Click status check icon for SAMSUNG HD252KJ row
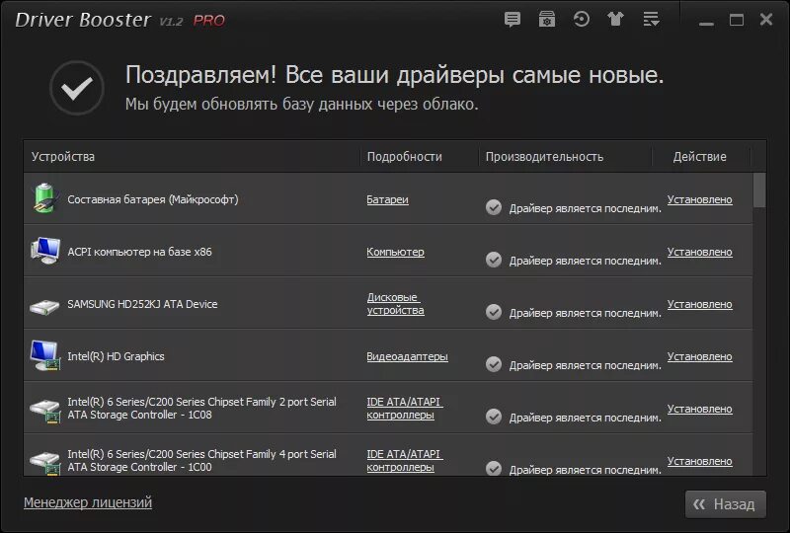Viewport: 790px width, 533px height. pos(494,312)
